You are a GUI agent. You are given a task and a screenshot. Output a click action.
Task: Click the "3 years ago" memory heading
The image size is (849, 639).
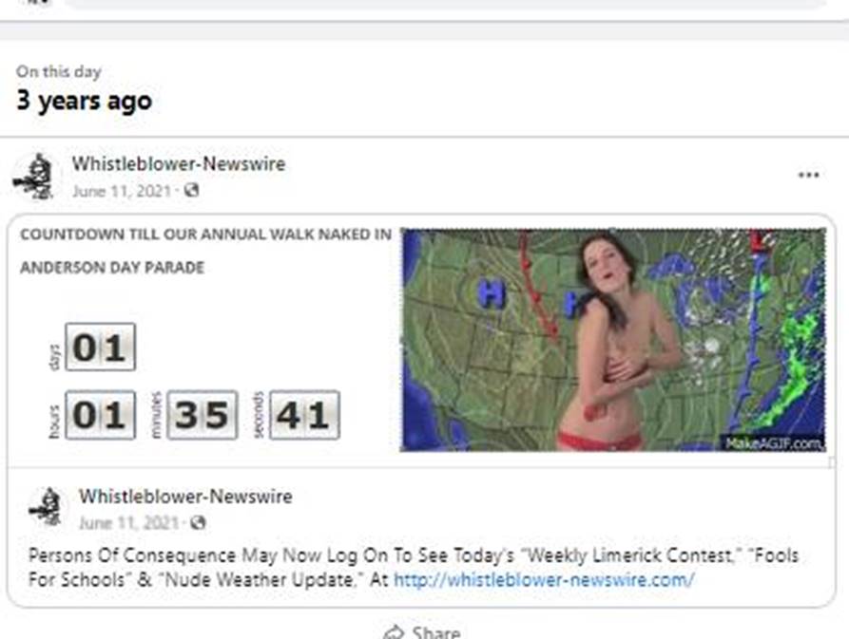[84, 101]
